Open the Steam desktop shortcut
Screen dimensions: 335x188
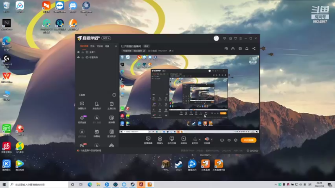[x=179, y=165]
